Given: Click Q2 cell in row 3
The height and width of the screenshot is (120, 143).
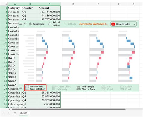Looking at the screenshot, I should tap(30, 16).
